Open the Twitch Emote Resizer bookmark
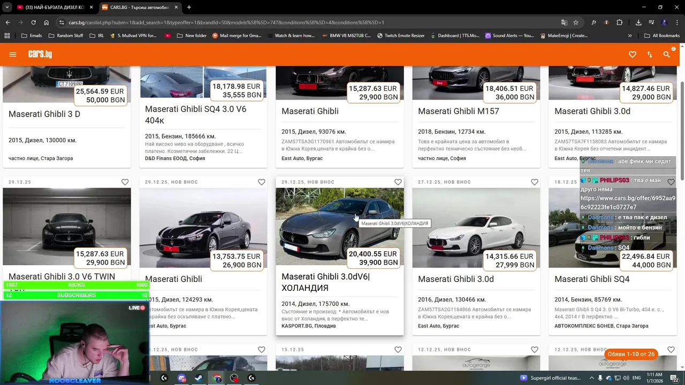 tap(400, 36)
